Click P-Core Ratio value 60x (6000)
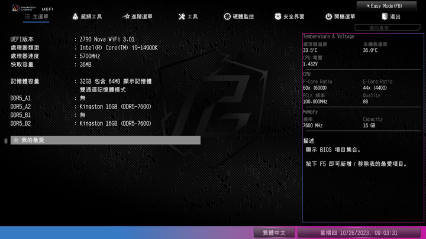Viewport: 426px width, 239px height. [x=315, y=88]
